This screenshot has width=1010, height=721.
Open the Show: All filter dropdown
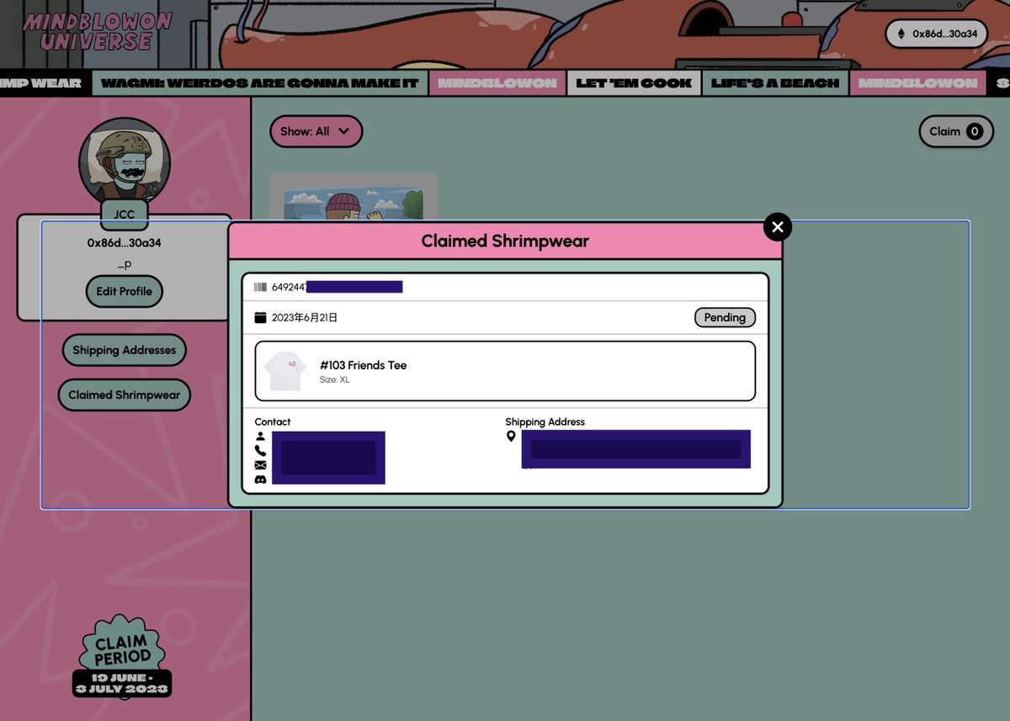click(316, 131)
